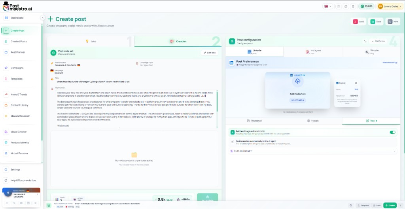Expand the Custom Prompt section

(313, 151)
